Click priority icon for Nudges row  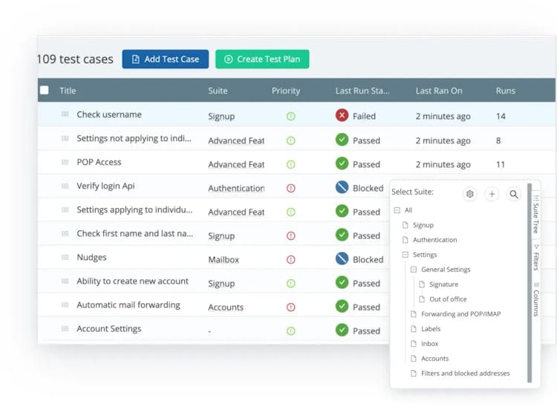(x=291, y=259)
